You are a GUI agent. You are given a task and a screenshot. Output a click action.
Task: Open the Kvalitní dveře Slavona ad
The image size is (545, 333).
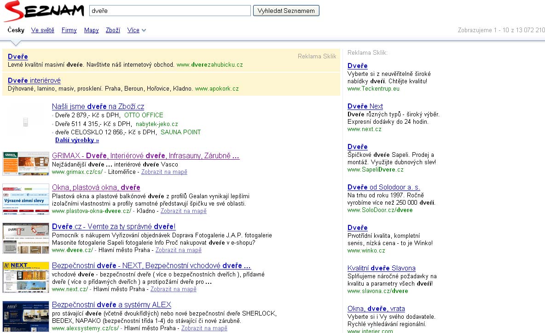(x=381, y=269)
